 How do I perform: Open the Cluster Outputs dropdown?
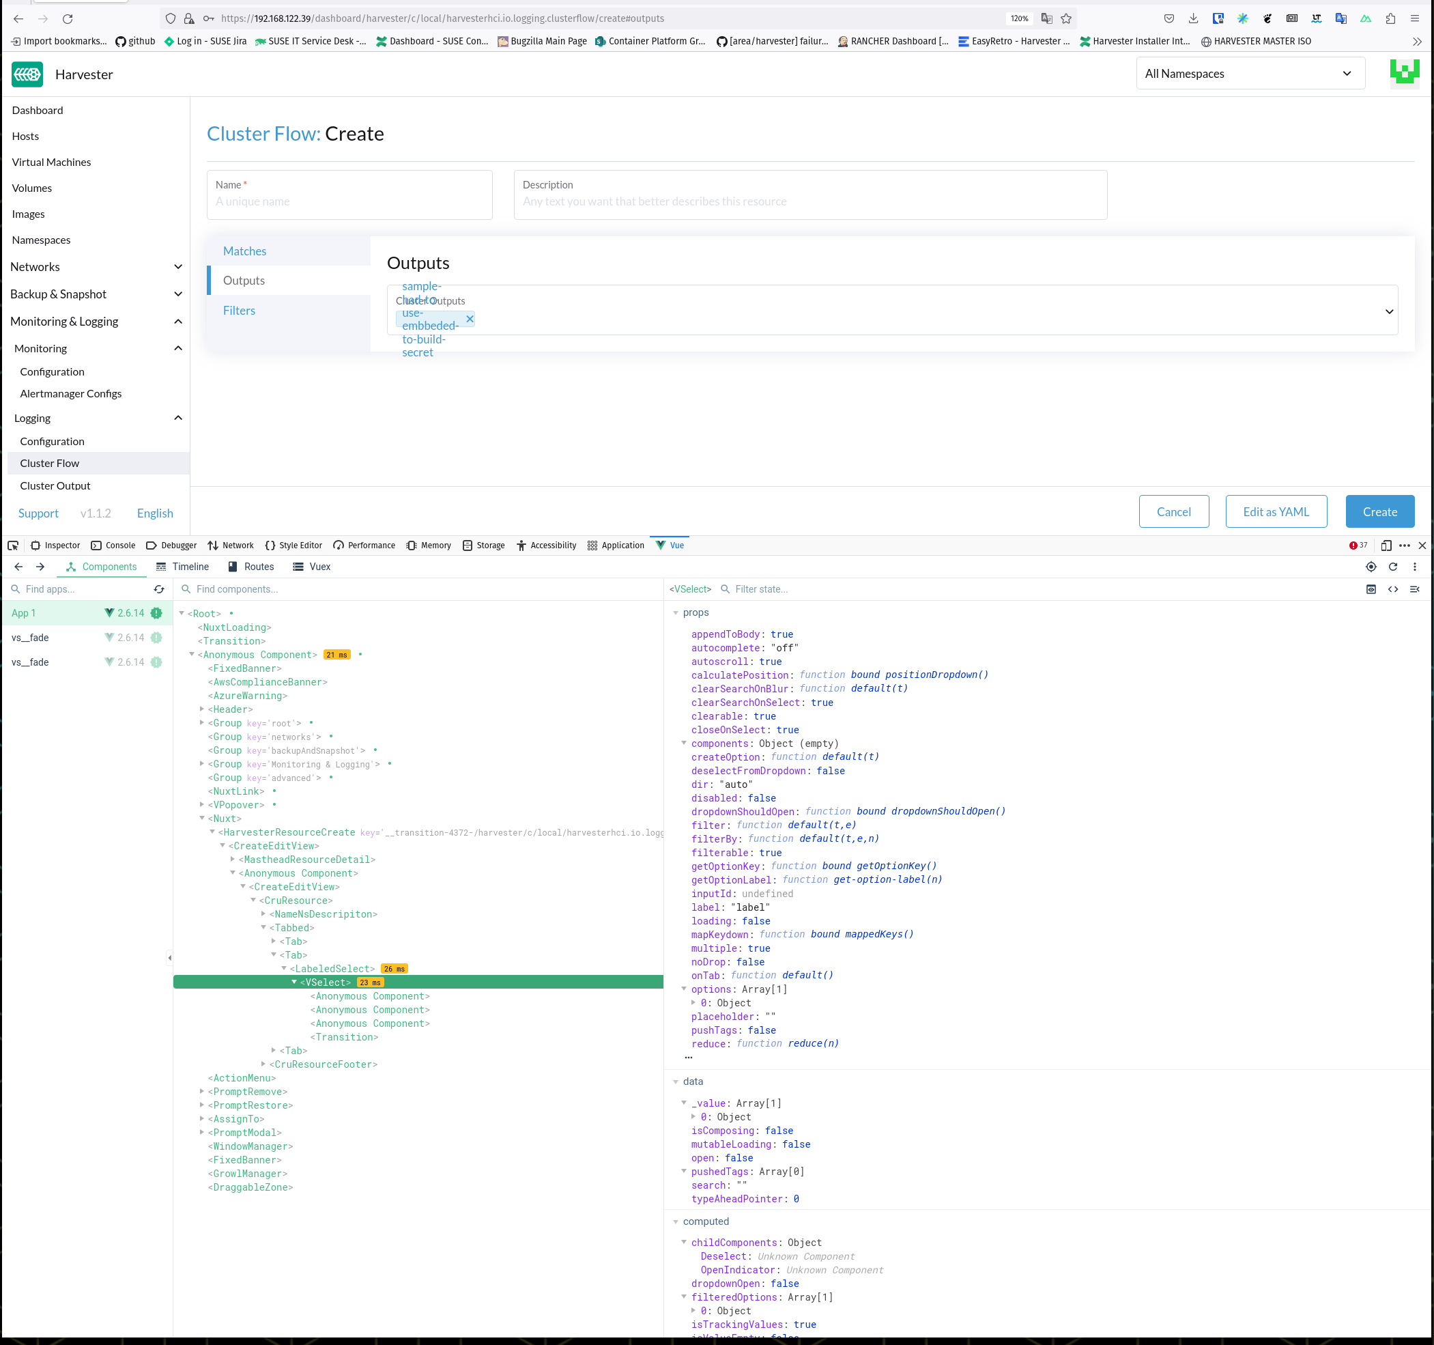tap(1388, 311)
